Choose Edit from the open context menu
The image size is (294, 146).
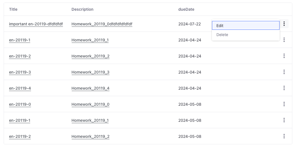click(245, 26)
